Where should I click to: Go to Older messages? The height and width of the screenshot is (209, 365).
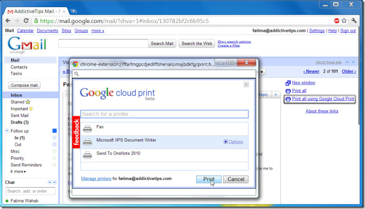(x=349, y=71)
